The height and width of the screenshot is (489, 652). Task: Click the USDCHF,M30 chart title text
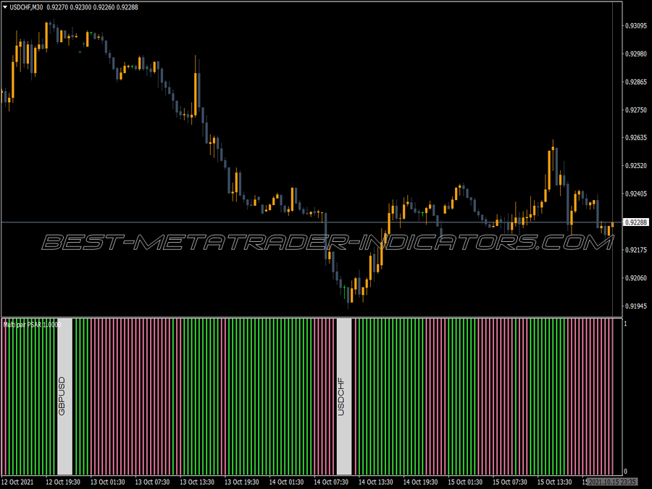point(26,7)
